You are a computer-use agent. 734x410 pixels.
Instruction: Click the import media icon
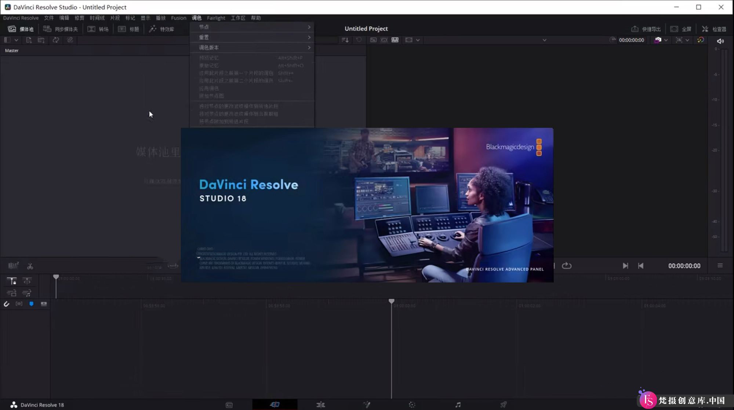[x=29, y=40]
